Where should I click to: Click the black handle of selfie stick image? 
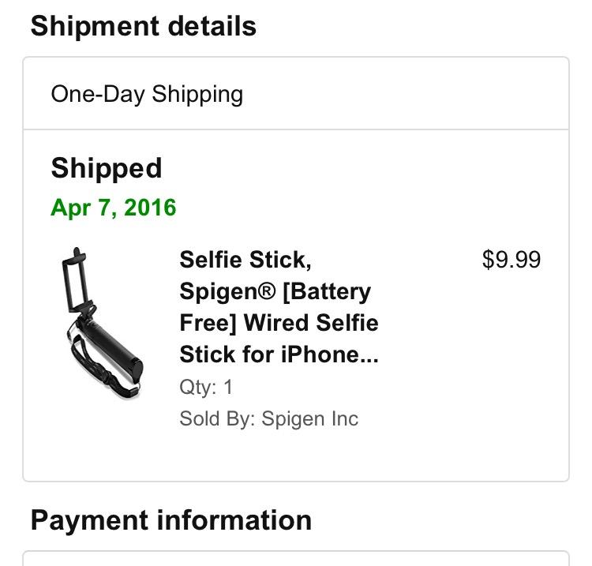pos(118,347)
